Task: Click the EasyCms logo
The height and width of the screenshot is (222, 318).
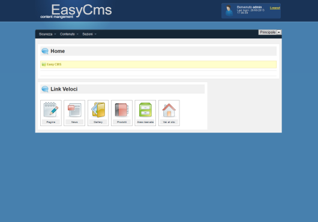Action: coord(76,11)
